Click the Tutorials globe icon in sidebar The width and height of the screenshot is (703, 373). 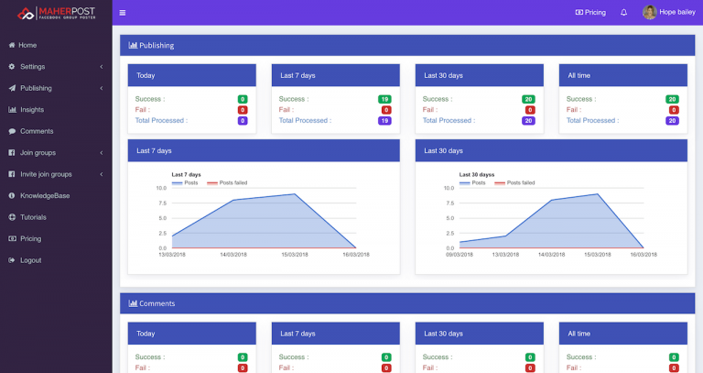12,217
